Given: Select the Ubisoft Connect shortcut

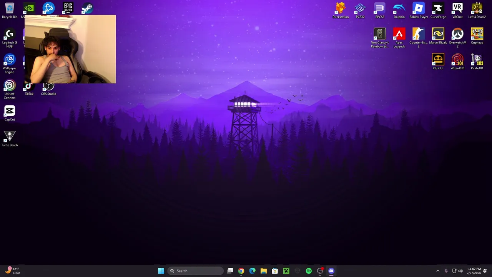Looking at the screenshot, I should pos(10,90).
